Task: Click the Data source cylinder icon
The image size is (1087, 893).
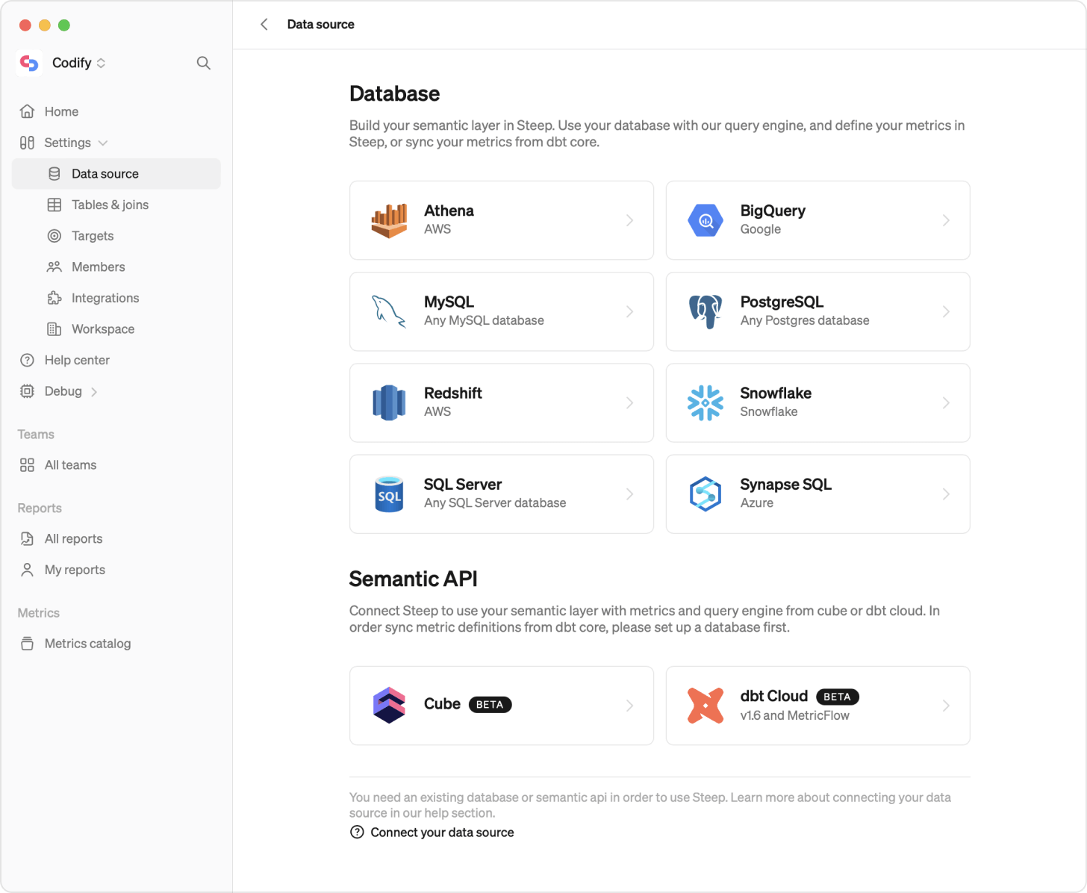Action: 54,174
